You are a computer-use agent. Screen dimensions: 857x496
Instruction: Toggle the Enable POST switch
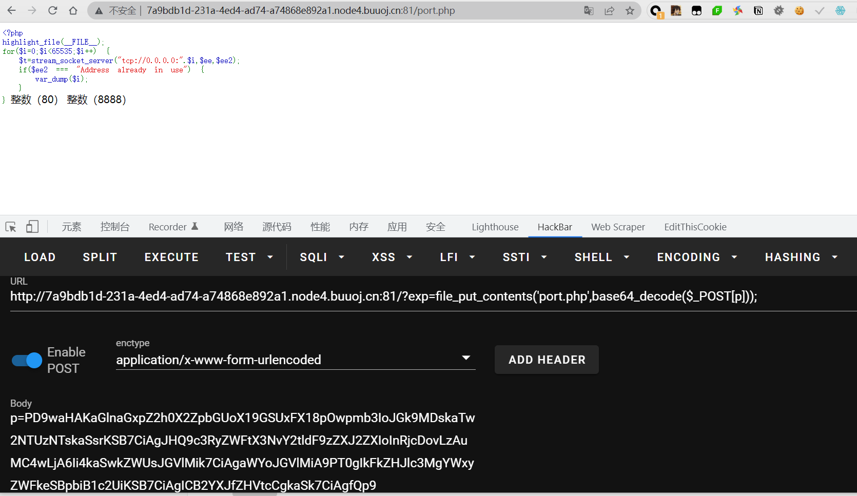(x=27, y=360)
